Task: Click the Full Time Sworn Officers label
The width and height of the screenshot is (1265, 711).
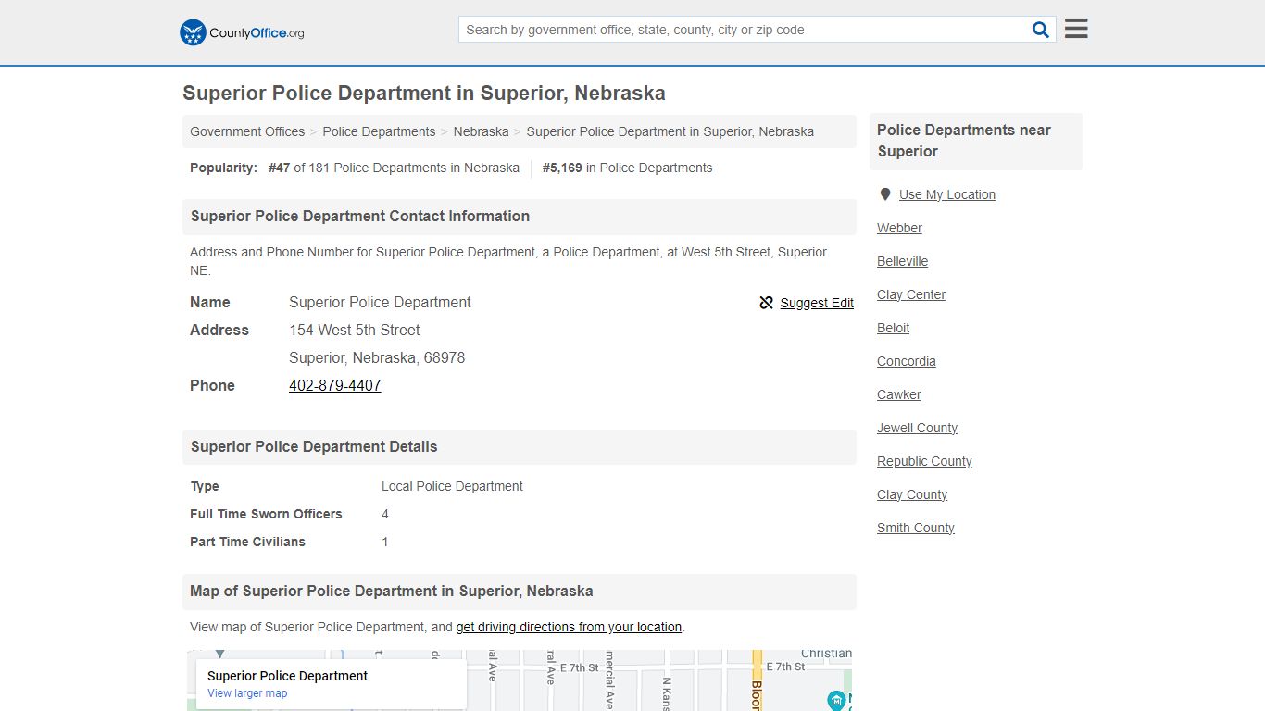Action: (266, 514)
